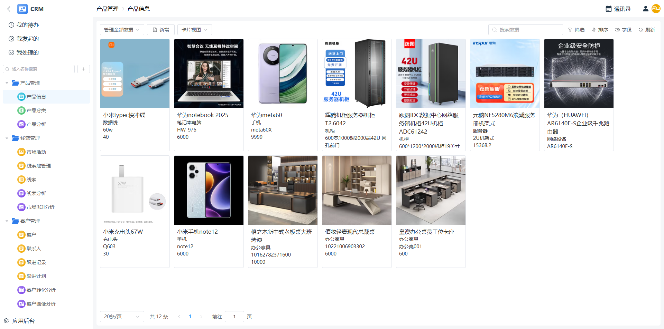This screenshot has width=664, height=329.
Task: Focus the 输入名称搜索 sidebar field
Action: (x=39, y=69)
